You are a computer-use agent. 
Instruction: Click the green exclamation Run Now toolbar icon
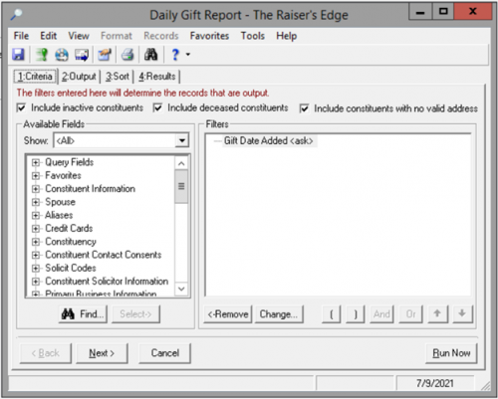pyautogui.click(x=42, y=55)
